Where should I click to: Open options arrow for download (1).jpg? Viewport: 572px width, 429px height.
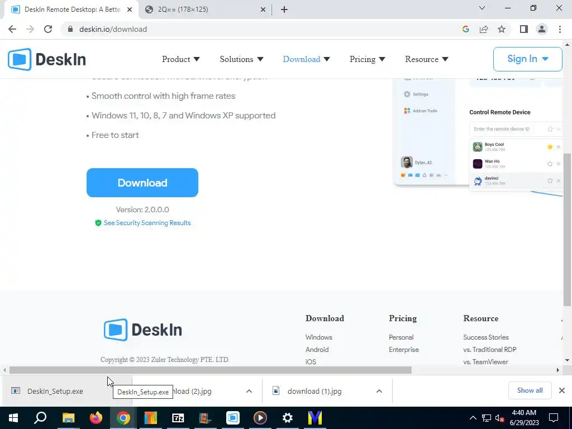point(379,391)
